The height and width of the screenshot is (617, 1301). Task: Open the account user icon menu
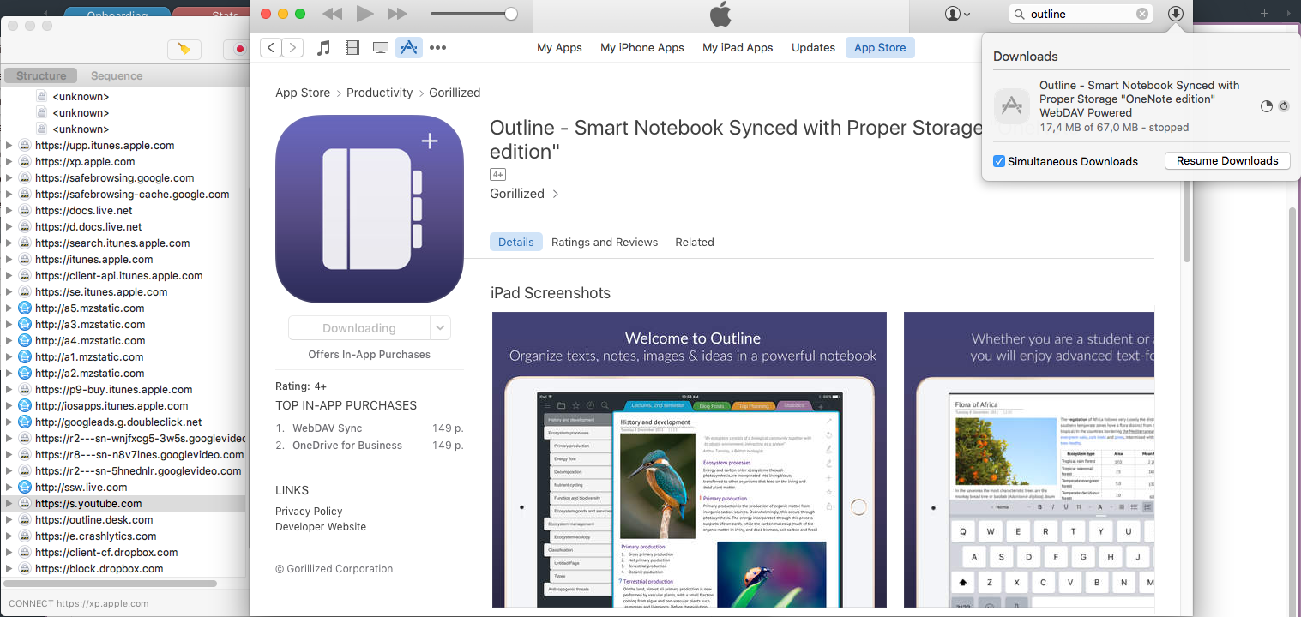pyautogui.click(x=957, y=14)
